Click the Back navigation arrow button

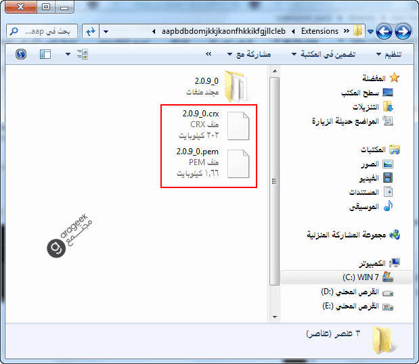pyautogui.click(x=403, y=31)
